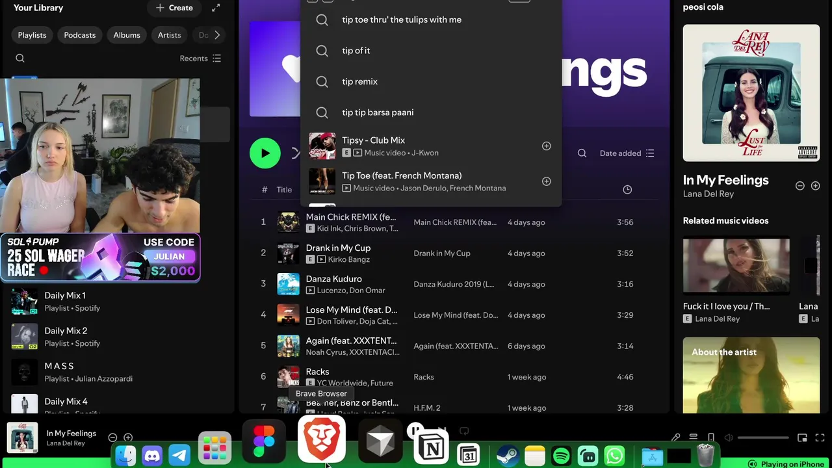The width and height of the screenshot is (832, 468).
Task: Toggle Spotify fullscreen view
Action: pos(820,438)
